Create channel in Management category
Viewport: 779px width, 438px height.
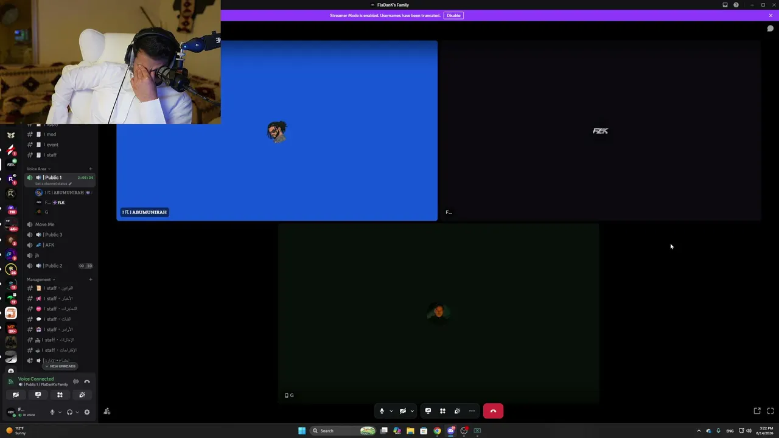tap(91, 280)
